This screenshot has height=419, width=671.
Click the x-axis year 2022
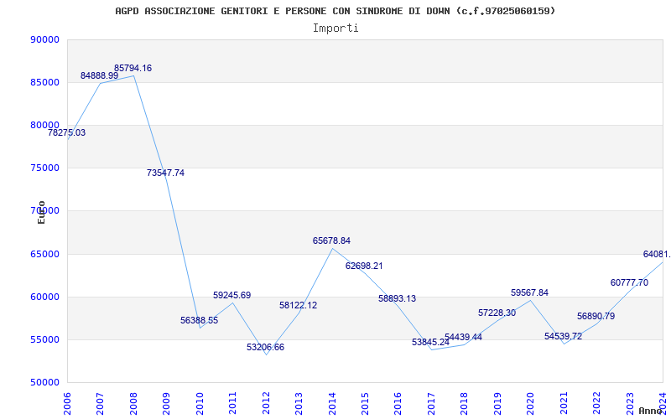pos(596,402)
